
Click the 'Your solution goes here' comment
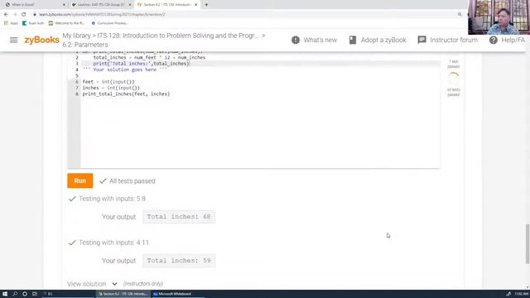125,70
